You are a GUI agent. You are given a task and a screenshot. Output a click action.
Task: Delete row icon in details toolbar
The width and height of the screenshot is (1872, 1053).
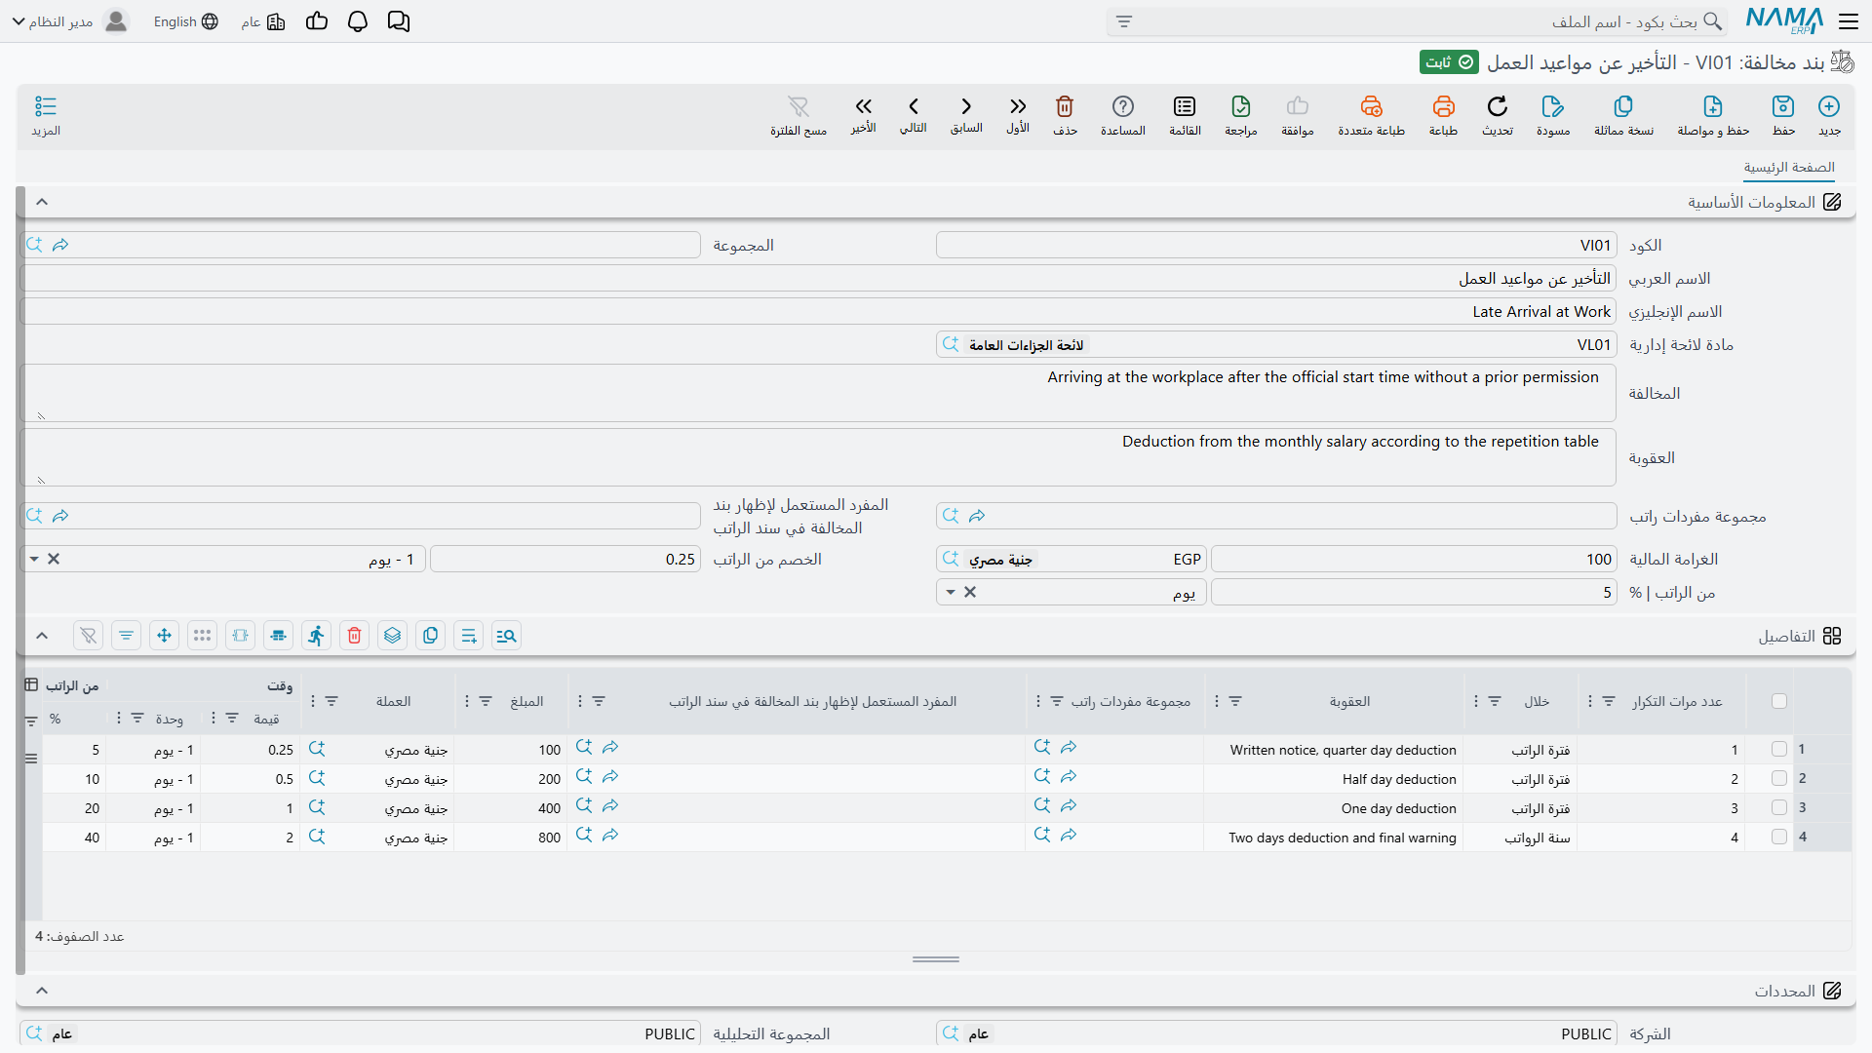354,636
